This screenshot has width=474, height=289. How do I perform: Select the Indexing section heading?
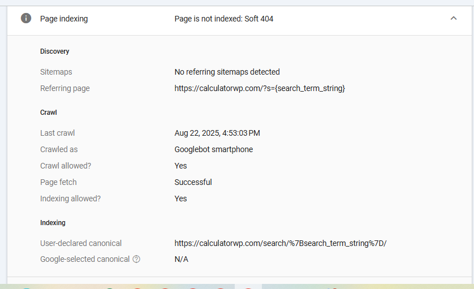(x=53, y=223)
